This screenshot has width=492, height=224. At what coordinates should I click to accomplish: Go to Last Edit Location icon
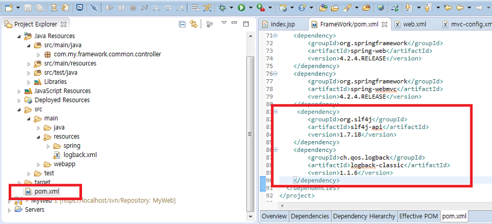448,8
